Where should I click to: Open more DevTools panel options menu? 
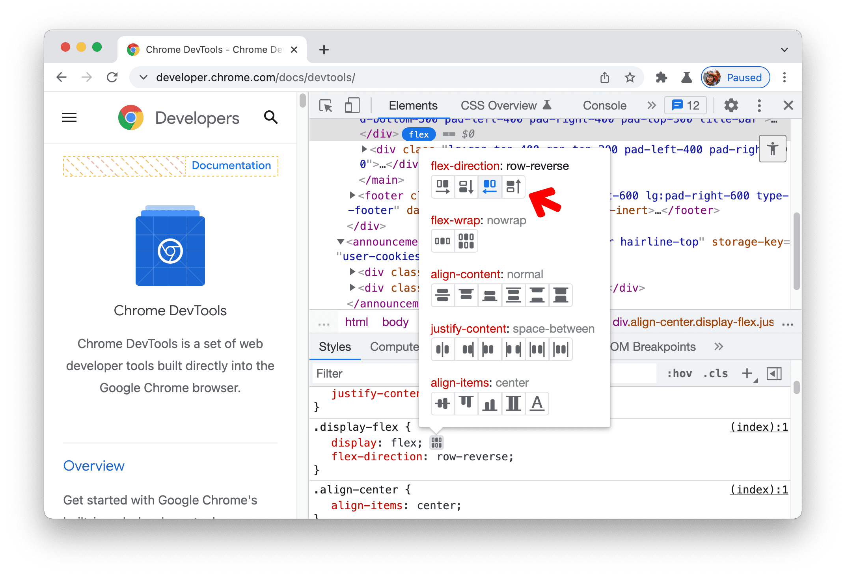tap(758, 106)
